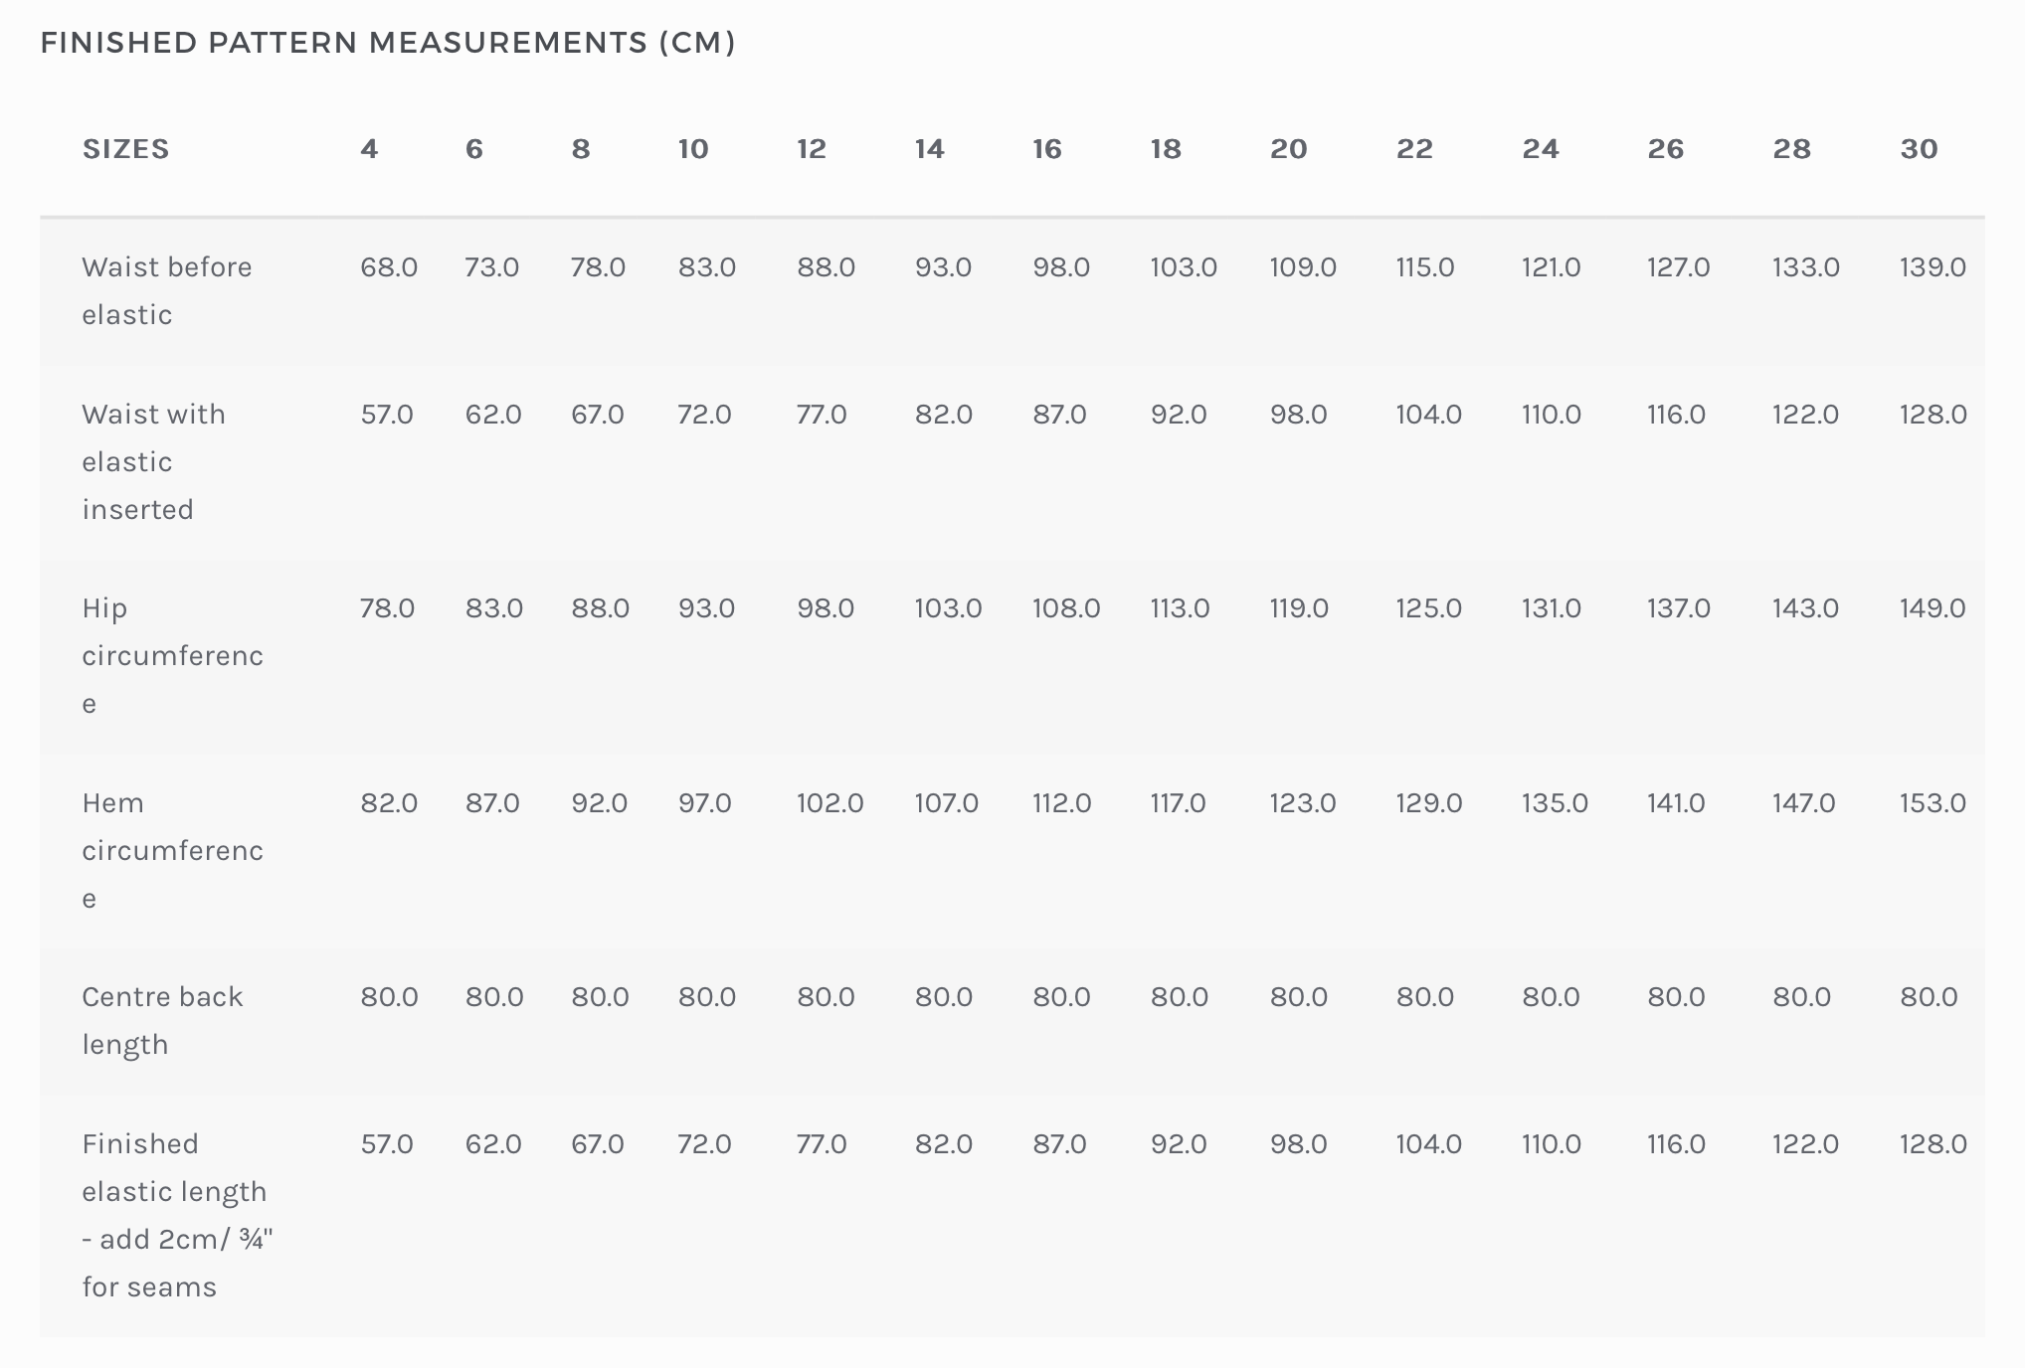
Task: Click the 153.0 hem circumference value
Action: [x=1933, y=803]
